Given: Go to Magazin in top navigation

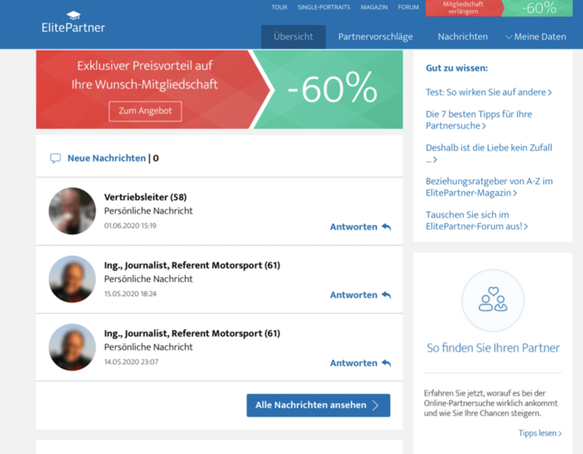Looking at the screenshot, I should pyautogui.click(x=374, y=7).
